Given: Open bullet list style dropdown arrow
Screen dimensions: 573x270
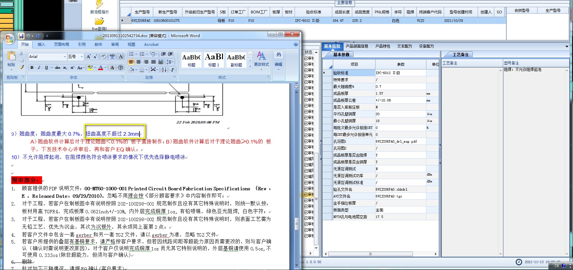Looking at the screenshot, I should (136, 54).
